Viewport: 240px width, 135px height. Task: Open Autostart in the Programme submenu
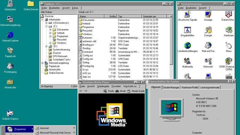55,128
